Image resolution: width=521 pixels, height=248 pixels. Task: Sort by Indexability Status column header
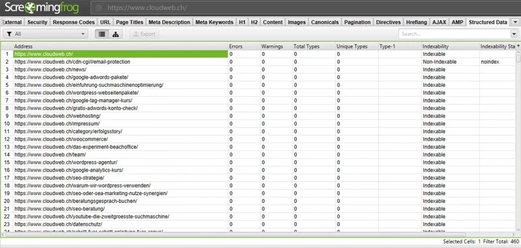498,46
